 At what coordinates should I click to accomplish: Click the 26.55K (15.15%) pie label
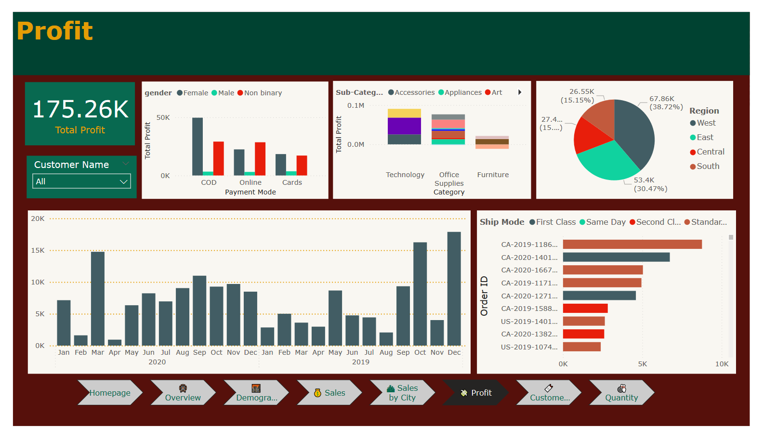[577, 96]
